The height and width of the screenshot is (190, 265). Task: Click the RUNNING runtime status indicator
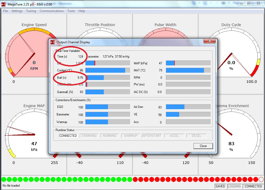point(110,136)
